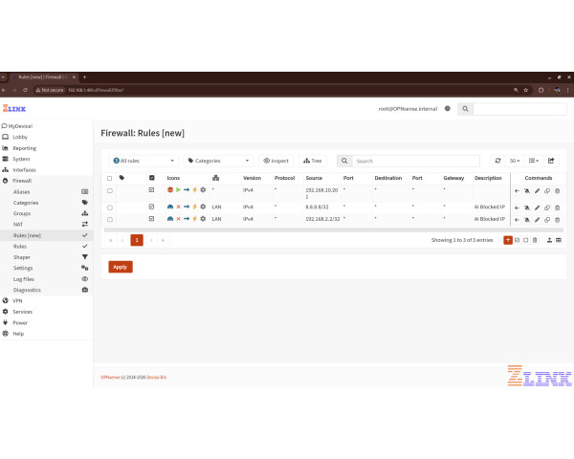This screenshot has width=574, height=459.
Task: Click the red add rule plus button
Action: coord(508,240)
